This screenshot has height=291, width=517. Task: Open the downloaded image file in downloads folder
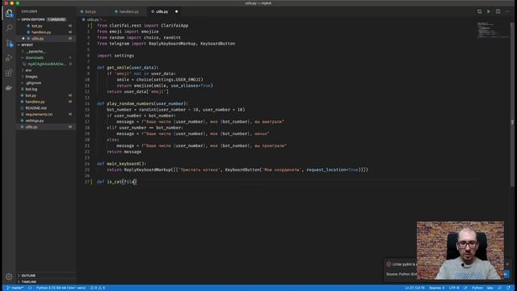[x=47, y=64]
